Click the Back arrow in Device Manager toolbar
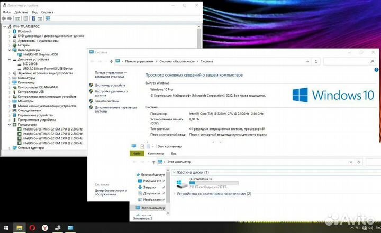The height and width of the screenshot is (233, 381). pos(4,18)
